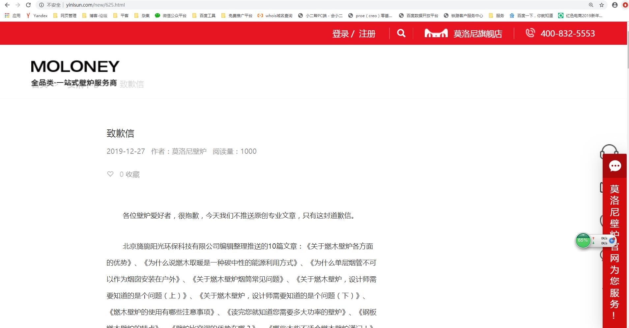
Task: Open the 微信公众平台 bookmark
Action: click(171, 15)
